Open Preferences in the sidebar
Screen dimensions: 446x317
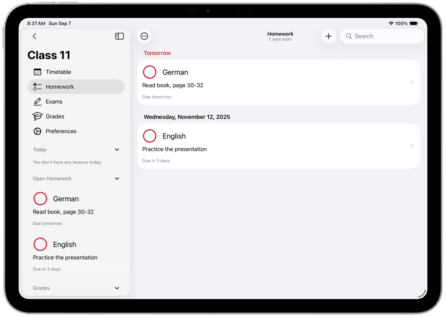point(76,131)
